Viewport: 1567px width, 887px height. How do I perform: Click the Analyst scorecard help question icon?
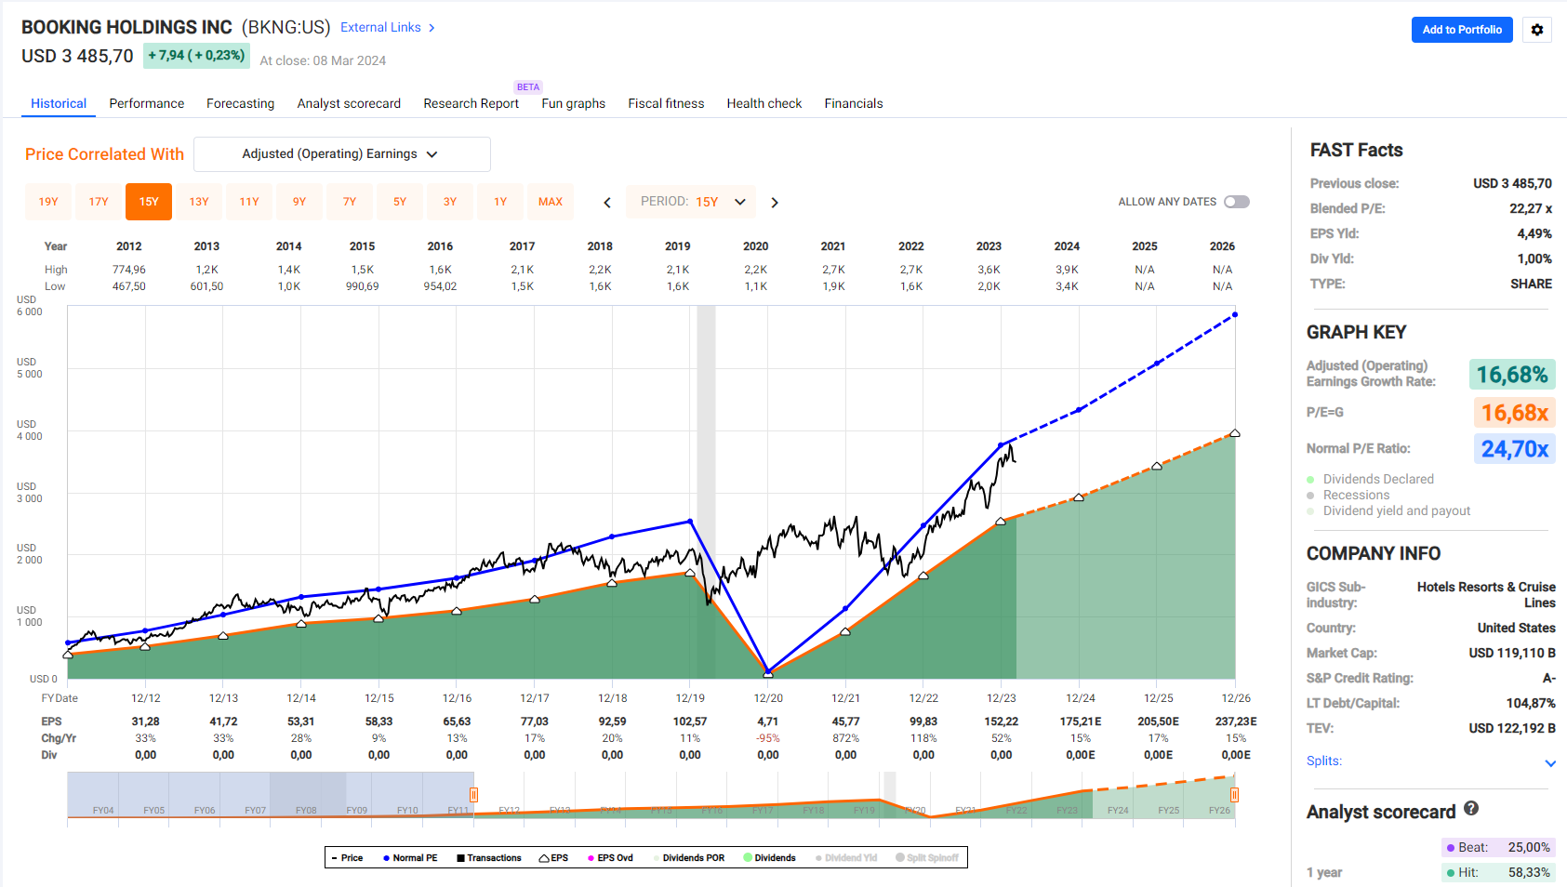click(1471, 809)
